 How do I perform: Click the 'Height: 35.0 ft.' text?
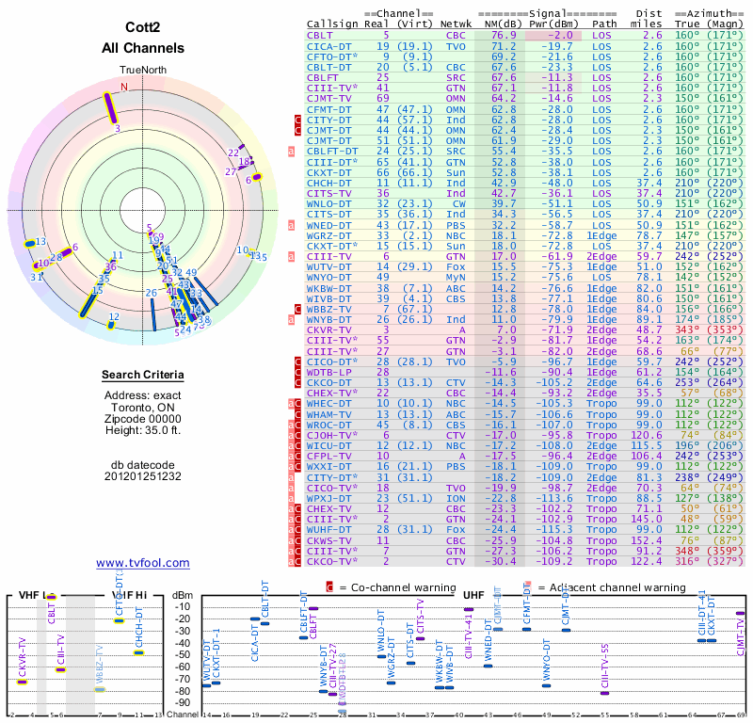tap(143, 430)
